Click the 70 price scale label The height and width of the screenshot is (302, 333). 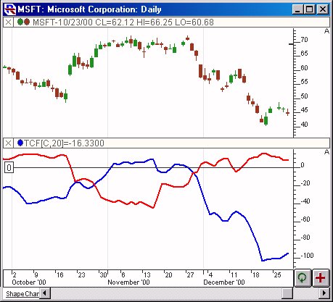[304, 40]
